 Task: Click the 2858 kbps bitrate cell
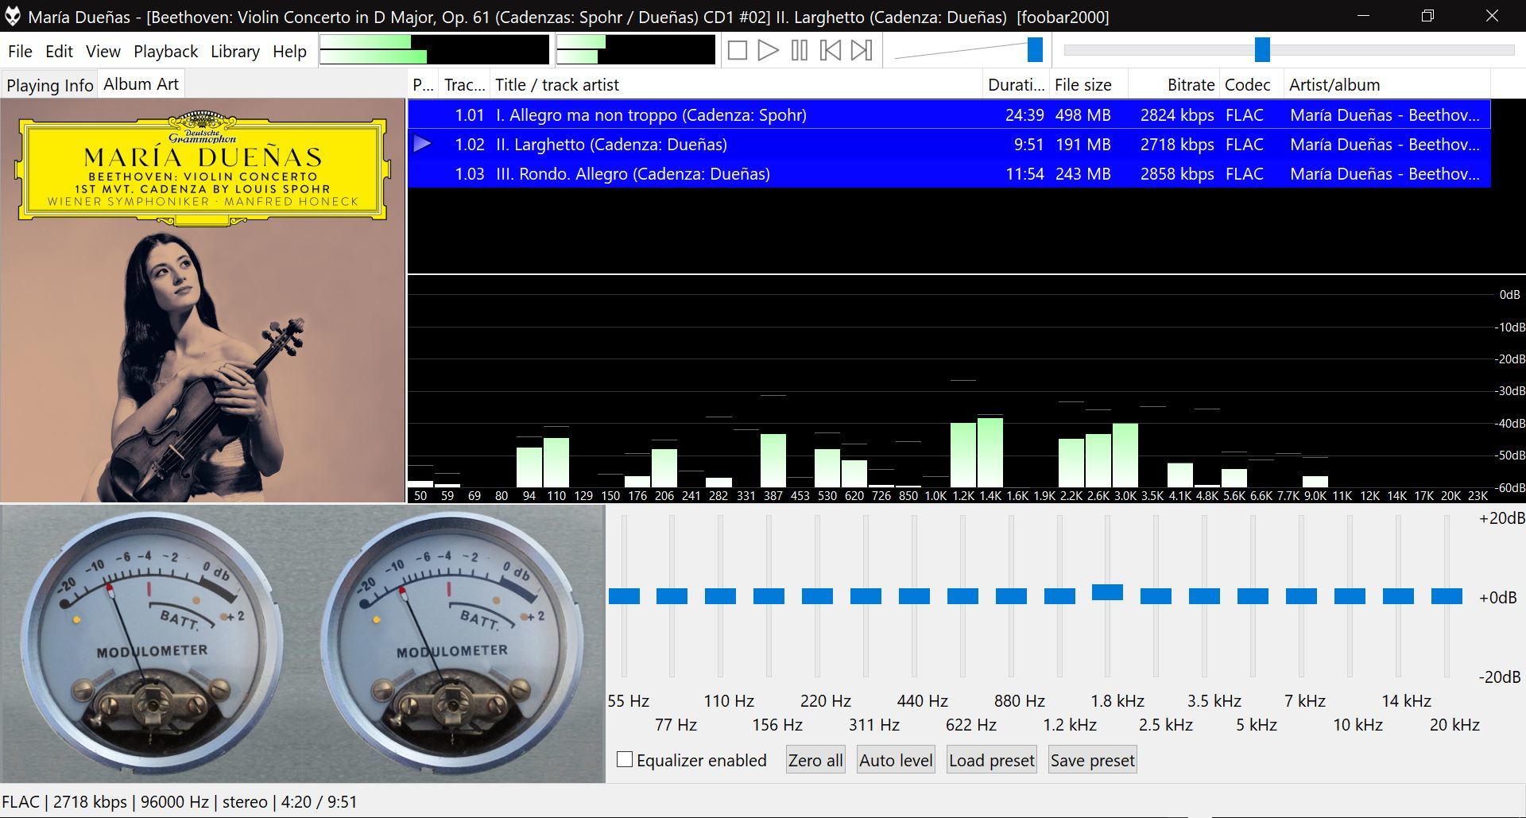click(1177, 173)
